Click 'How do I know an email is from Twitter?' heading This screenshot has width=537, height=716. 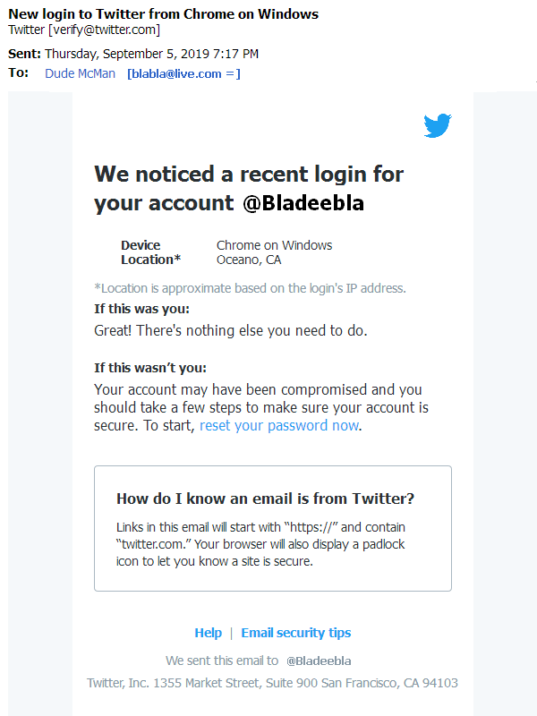coord(265,499)
